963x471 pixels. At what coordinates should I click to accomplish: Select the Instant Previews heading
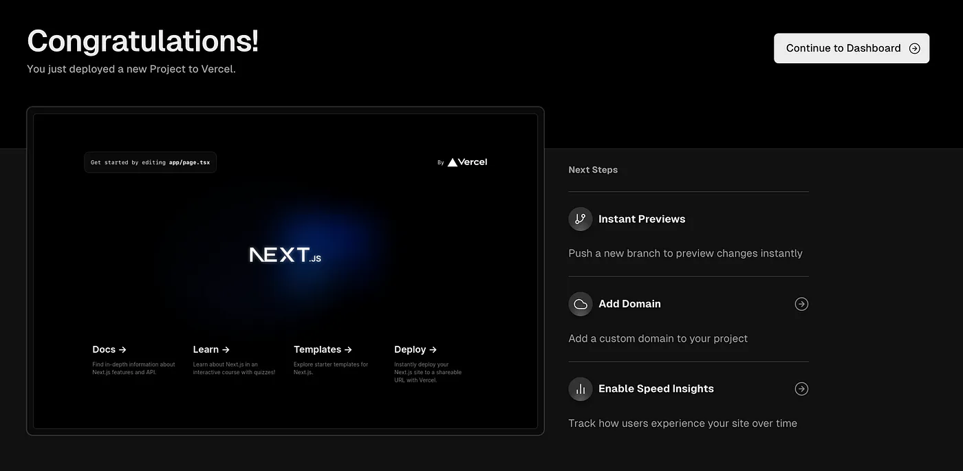point(642,219)
